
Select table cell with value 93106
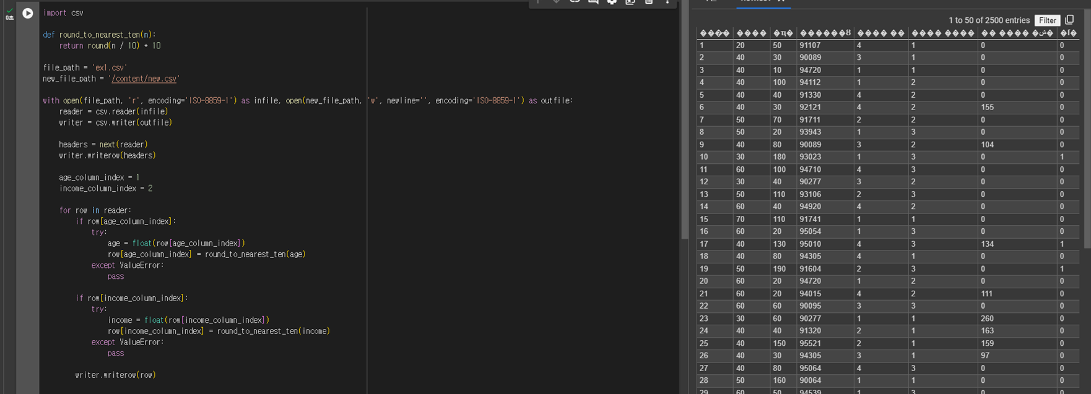click(x=825, y=194)
